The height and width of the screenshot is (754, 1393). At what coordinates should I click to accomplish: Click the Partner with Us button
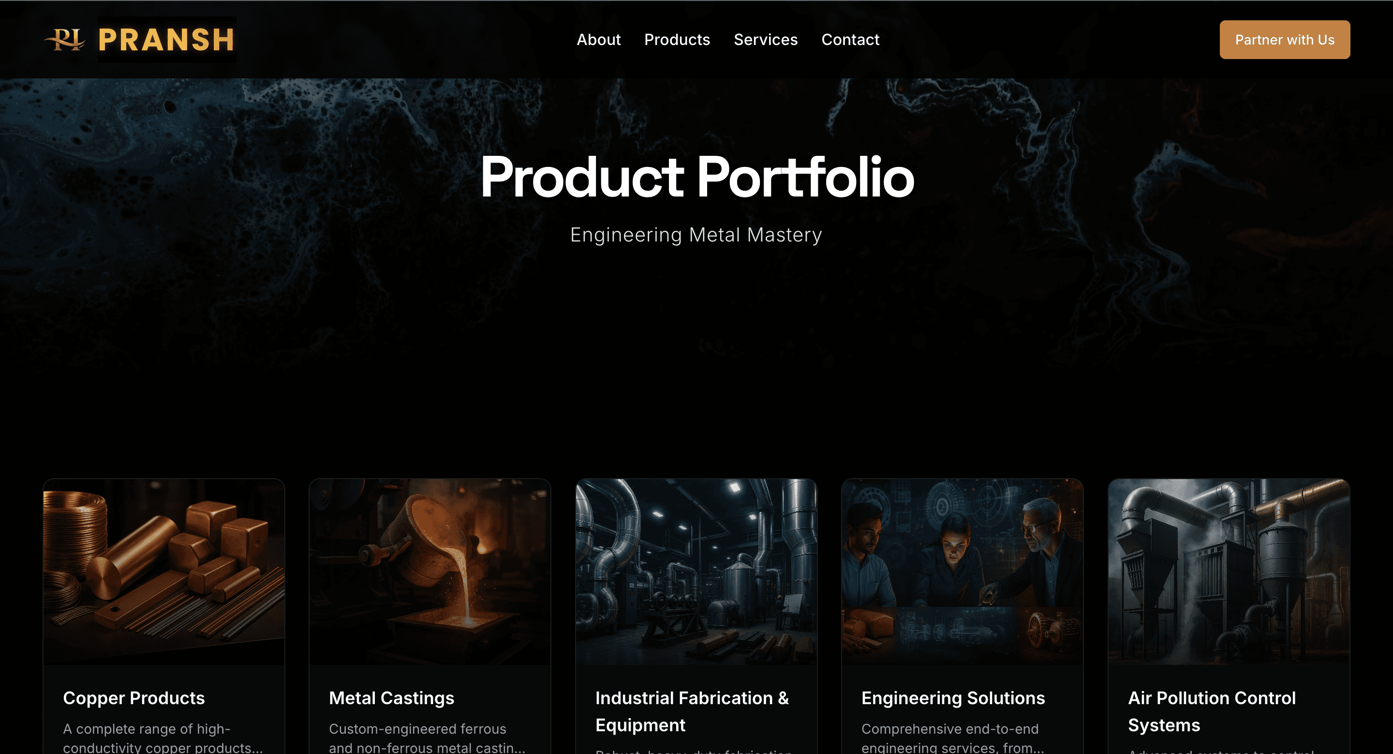tap(1284, 40)
